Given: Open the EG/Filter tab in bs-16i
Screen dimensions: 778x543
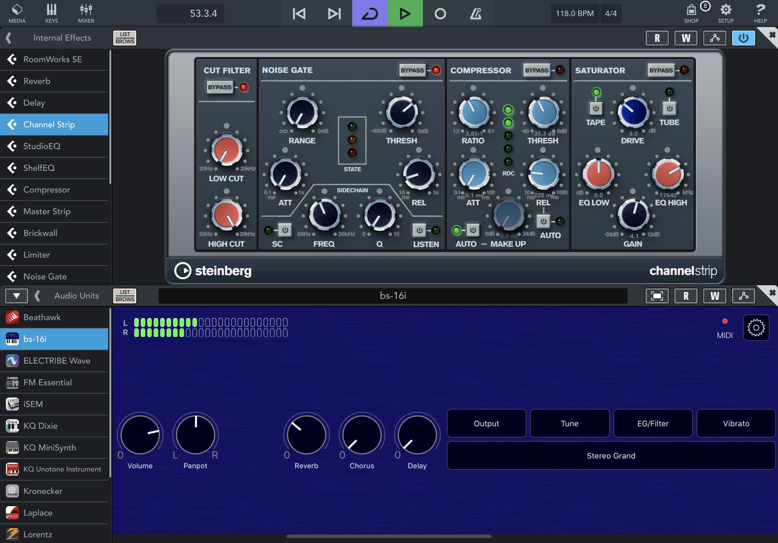Looking at the screenshot, I should click(x=653, y=424).
